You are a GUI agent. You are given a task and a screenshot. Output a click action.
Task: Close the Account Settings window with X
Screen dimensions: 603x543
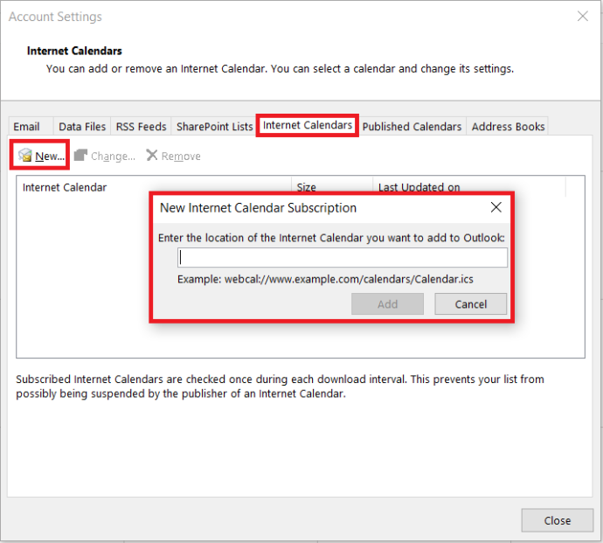[x=583, y=17]
